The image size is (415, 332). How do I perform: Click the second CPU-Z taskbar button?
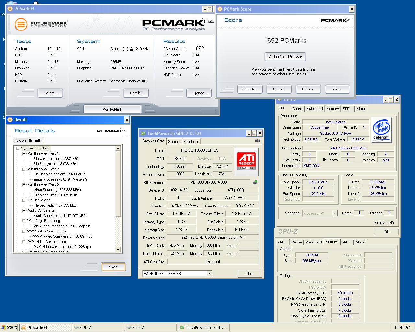tap(151, 327)
